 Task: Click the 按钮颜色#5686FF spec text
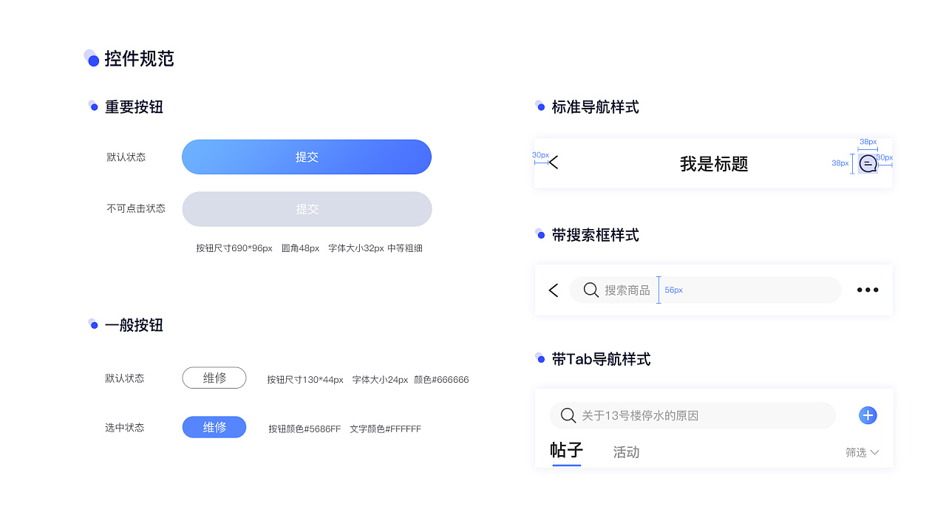(304, 429)
